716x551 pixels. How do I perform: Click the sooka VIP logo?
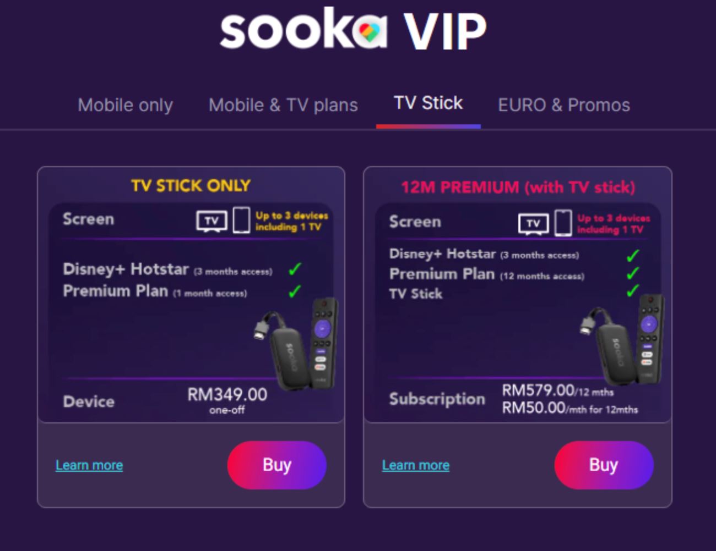[352, 30]
